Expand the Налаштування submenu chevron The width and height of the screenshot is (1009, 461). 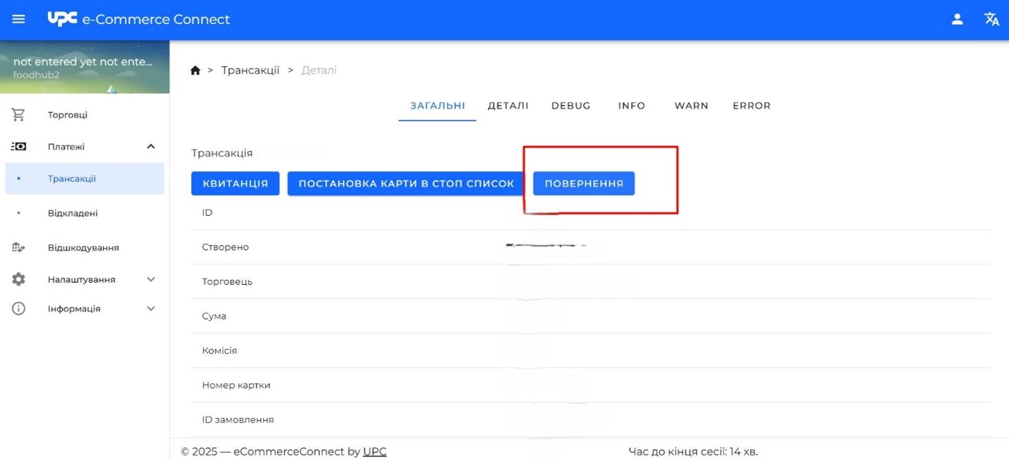pyautogui.click(x=150, y=279)
